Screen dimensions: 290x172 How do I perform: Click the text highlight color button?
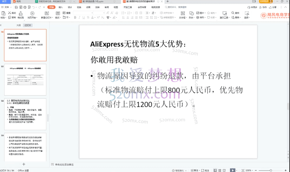click(x=114, y=17)
